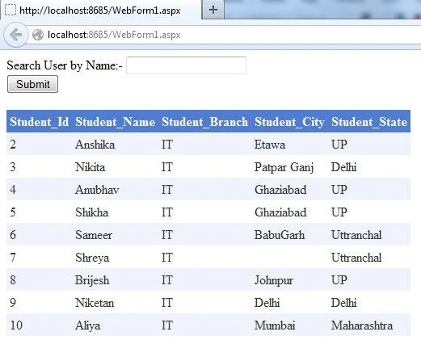Open a new tab with plus button

tap(213, 10)
